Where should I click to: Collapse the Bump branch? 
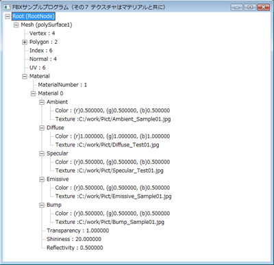pos(42,205)
